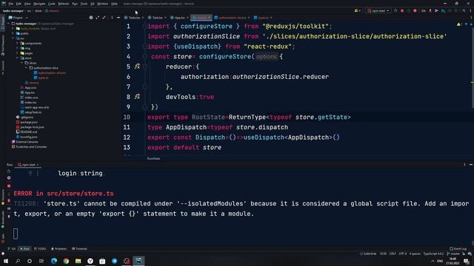
Task: Open the Refactor menu
Action: point(64,4)
